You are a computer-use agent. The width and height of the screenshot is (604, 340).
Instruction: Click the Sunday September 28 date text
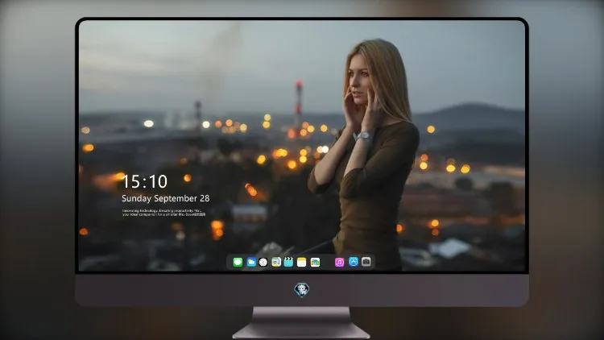(x=166, y=198)
